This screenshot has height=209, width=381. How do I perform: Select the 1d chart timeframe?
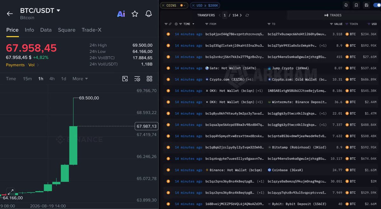63,79
